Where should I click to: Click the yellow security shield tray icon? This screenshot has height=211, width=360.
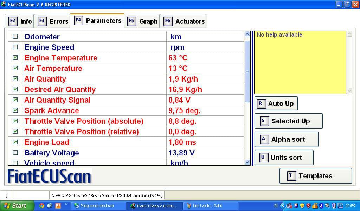[x=302, y=206]
